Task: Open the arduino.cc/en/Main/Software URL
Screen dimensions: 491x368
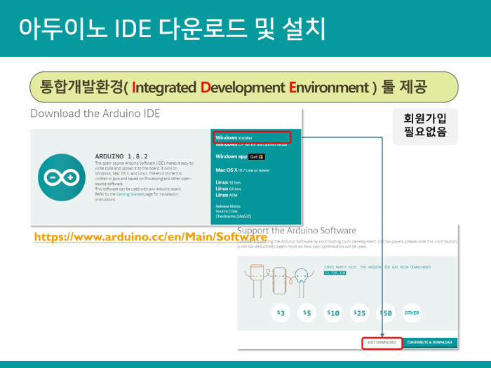Action: (x=151, y=237)
